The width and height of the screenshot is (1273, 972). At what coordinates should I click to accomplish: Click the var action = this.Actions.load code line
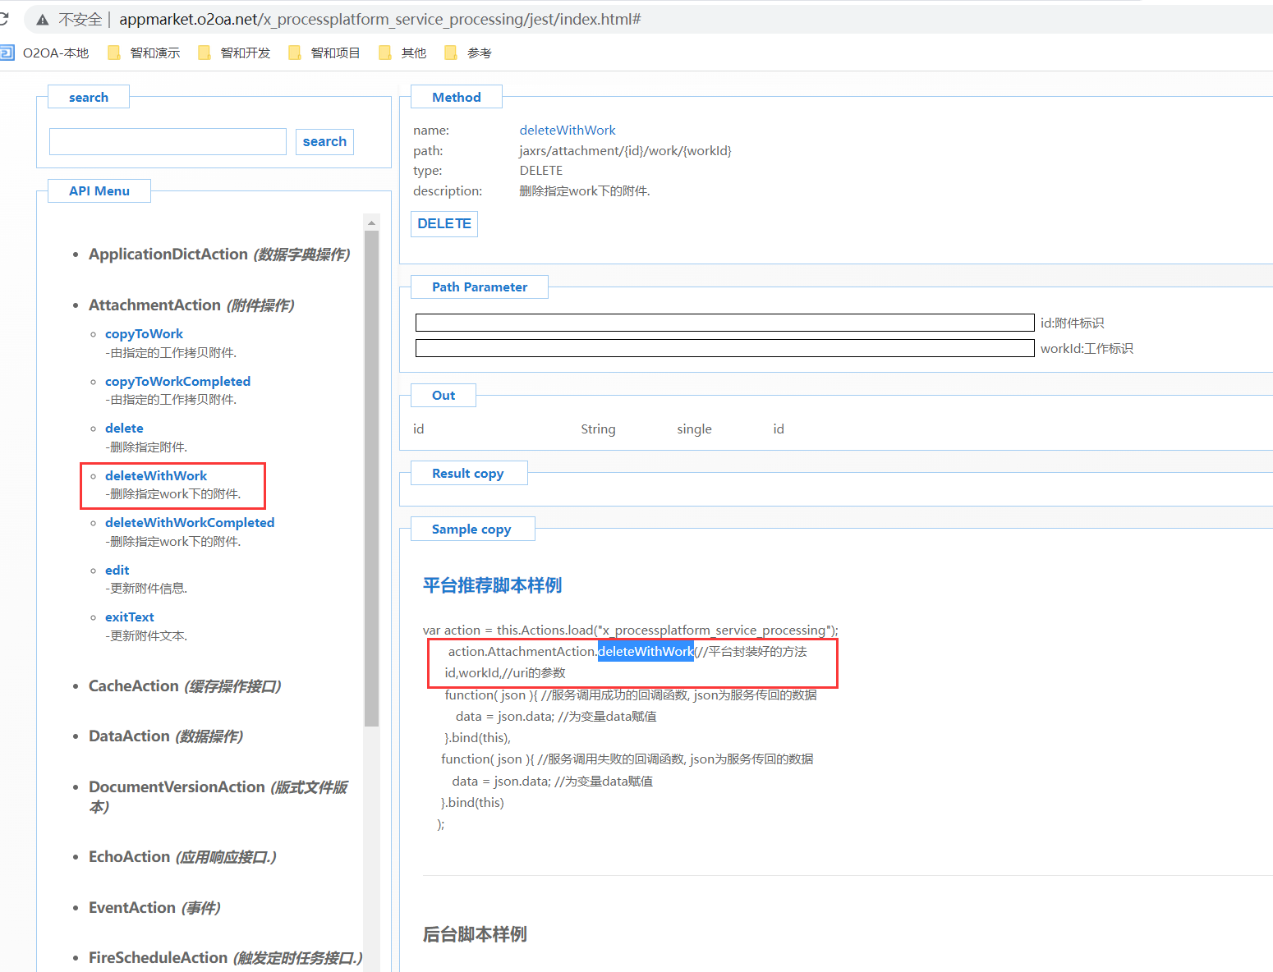coord(631,630)
